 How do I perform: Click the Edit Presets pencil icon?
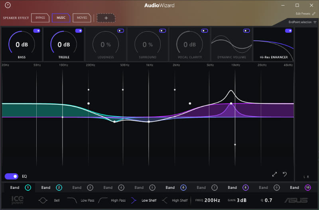tap(314, 14)
